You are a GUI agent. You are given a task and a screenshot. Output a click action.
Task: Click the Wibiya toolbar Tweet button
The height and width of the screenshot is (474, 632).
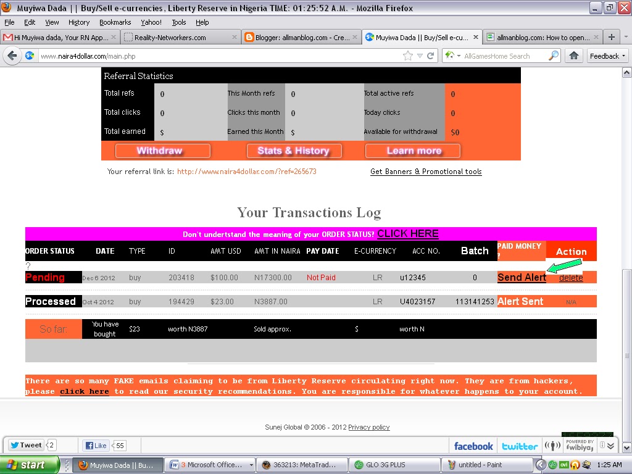26,445
